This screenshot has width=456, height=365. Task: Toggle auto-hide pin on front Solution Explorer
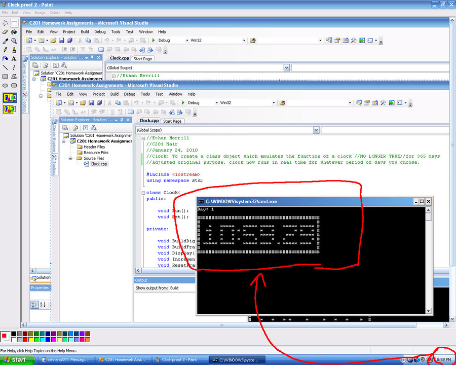(122, 120)
